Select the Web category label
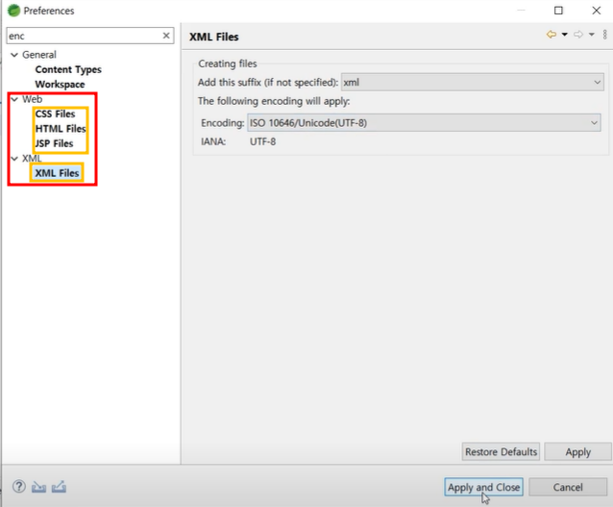The height and width of the screenshot is (507, 613). pyautogui.click(x=32, y=99)
